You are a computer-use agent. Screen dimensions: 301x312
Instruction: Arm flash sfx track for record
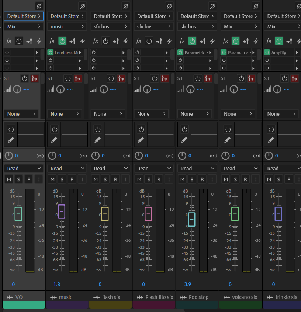coord(115,180)
